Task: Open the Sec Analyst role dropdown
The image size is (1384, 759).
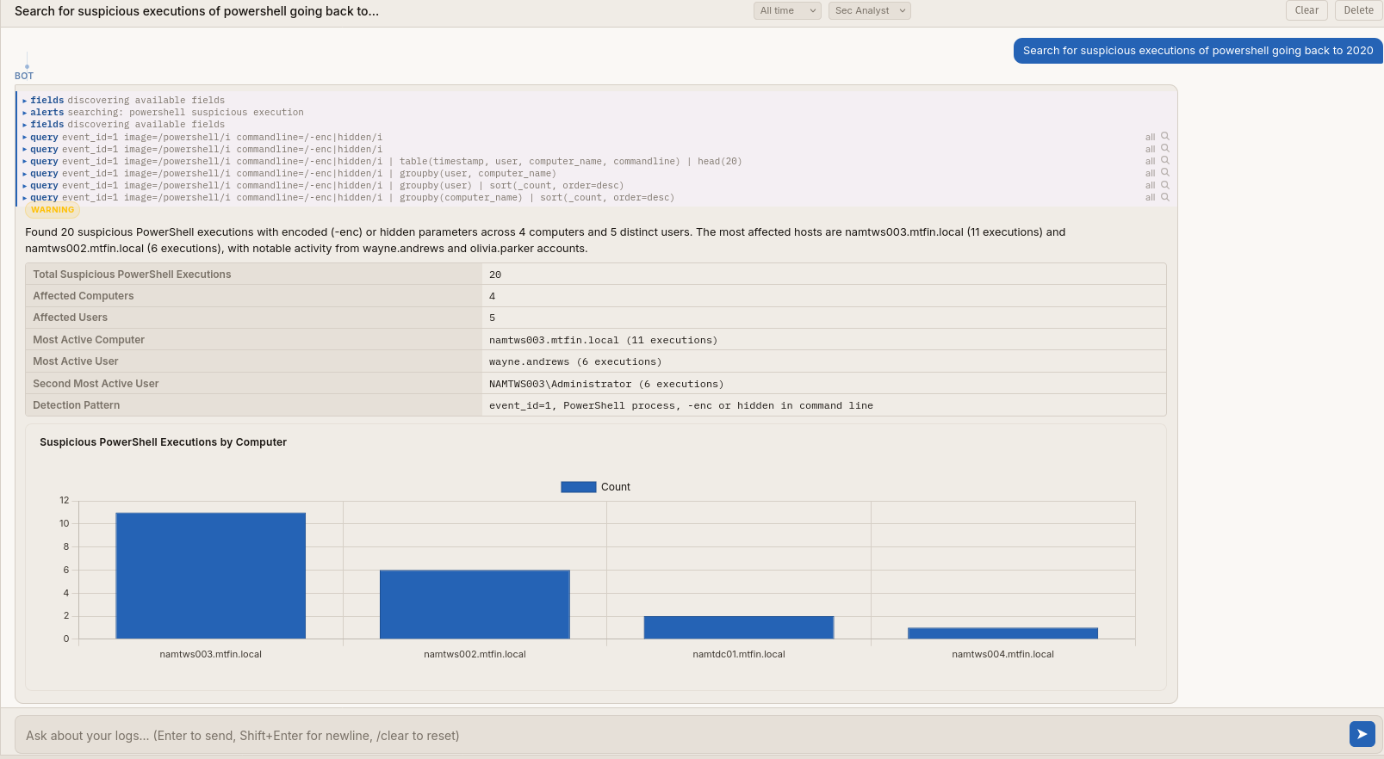Action: (870, 10)
